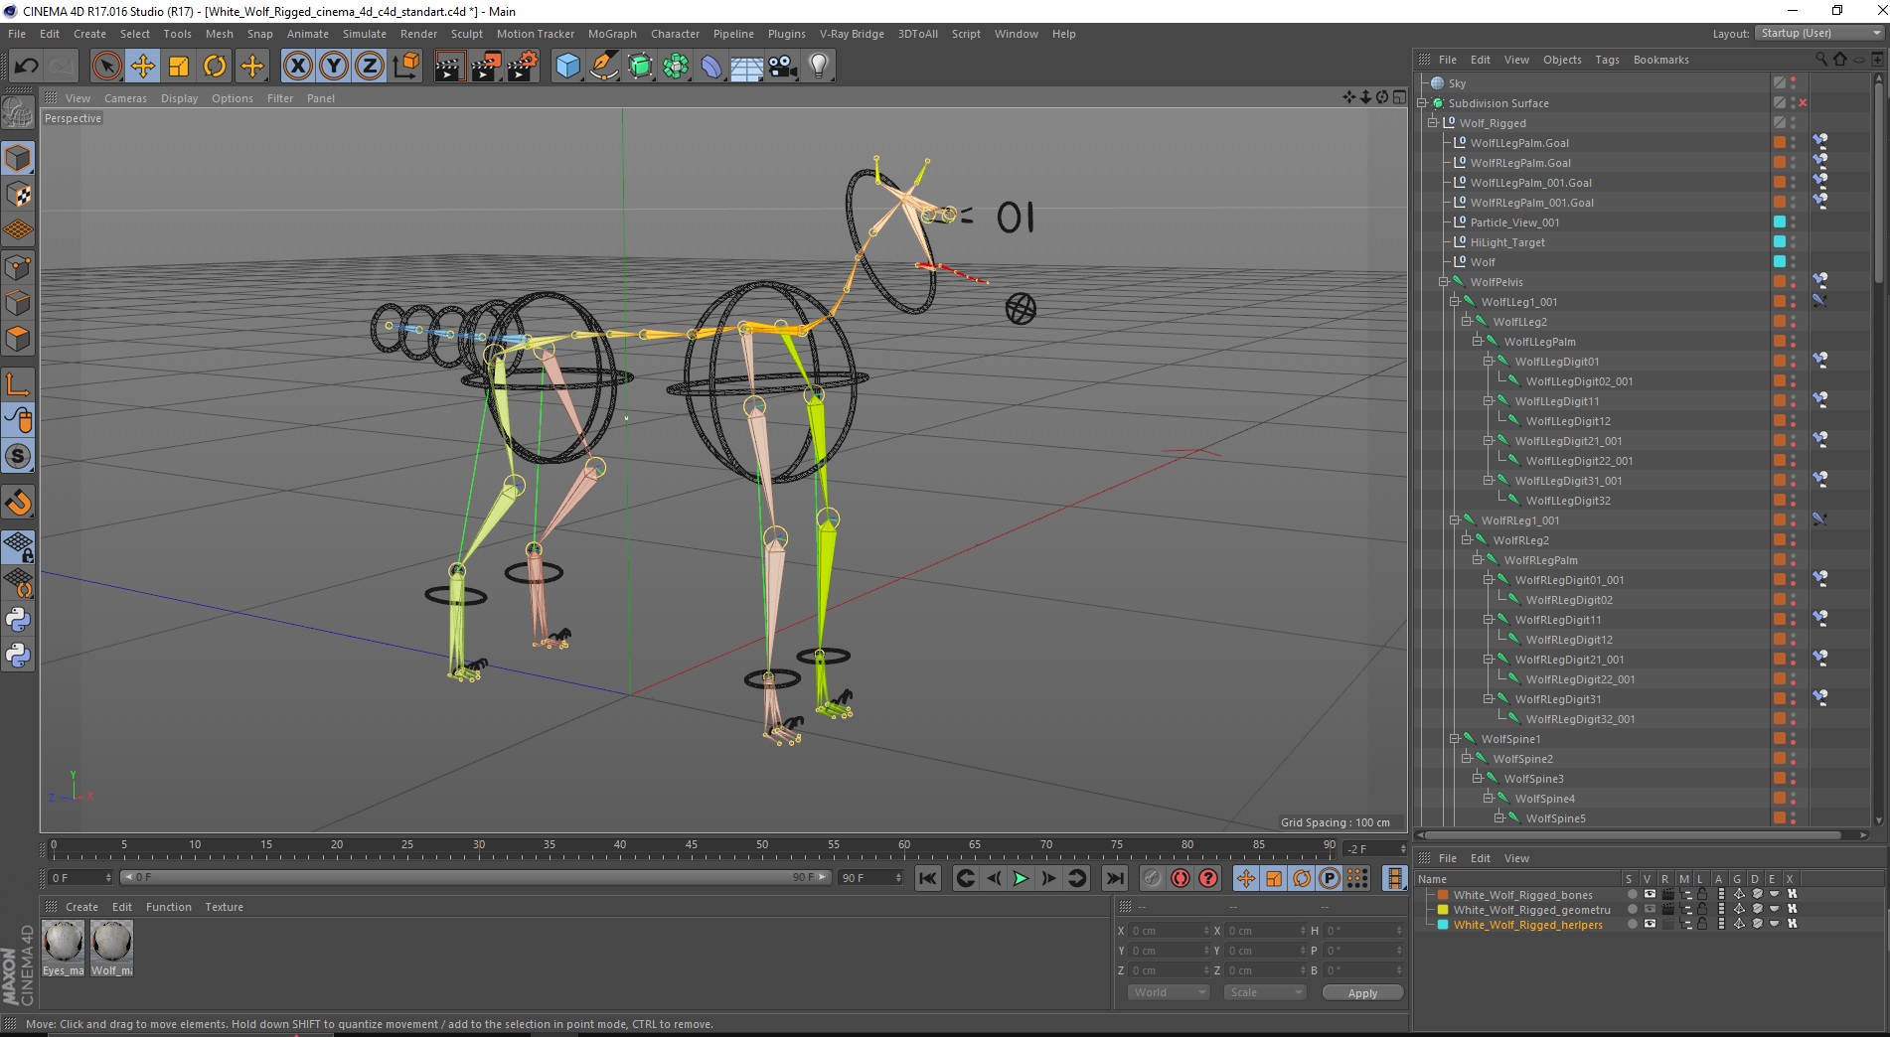The width and height of the screenshot is (1890, 1037).
Task: Select the Spline Pen tool
Action: pyautogui.click(x=603, y=67)
